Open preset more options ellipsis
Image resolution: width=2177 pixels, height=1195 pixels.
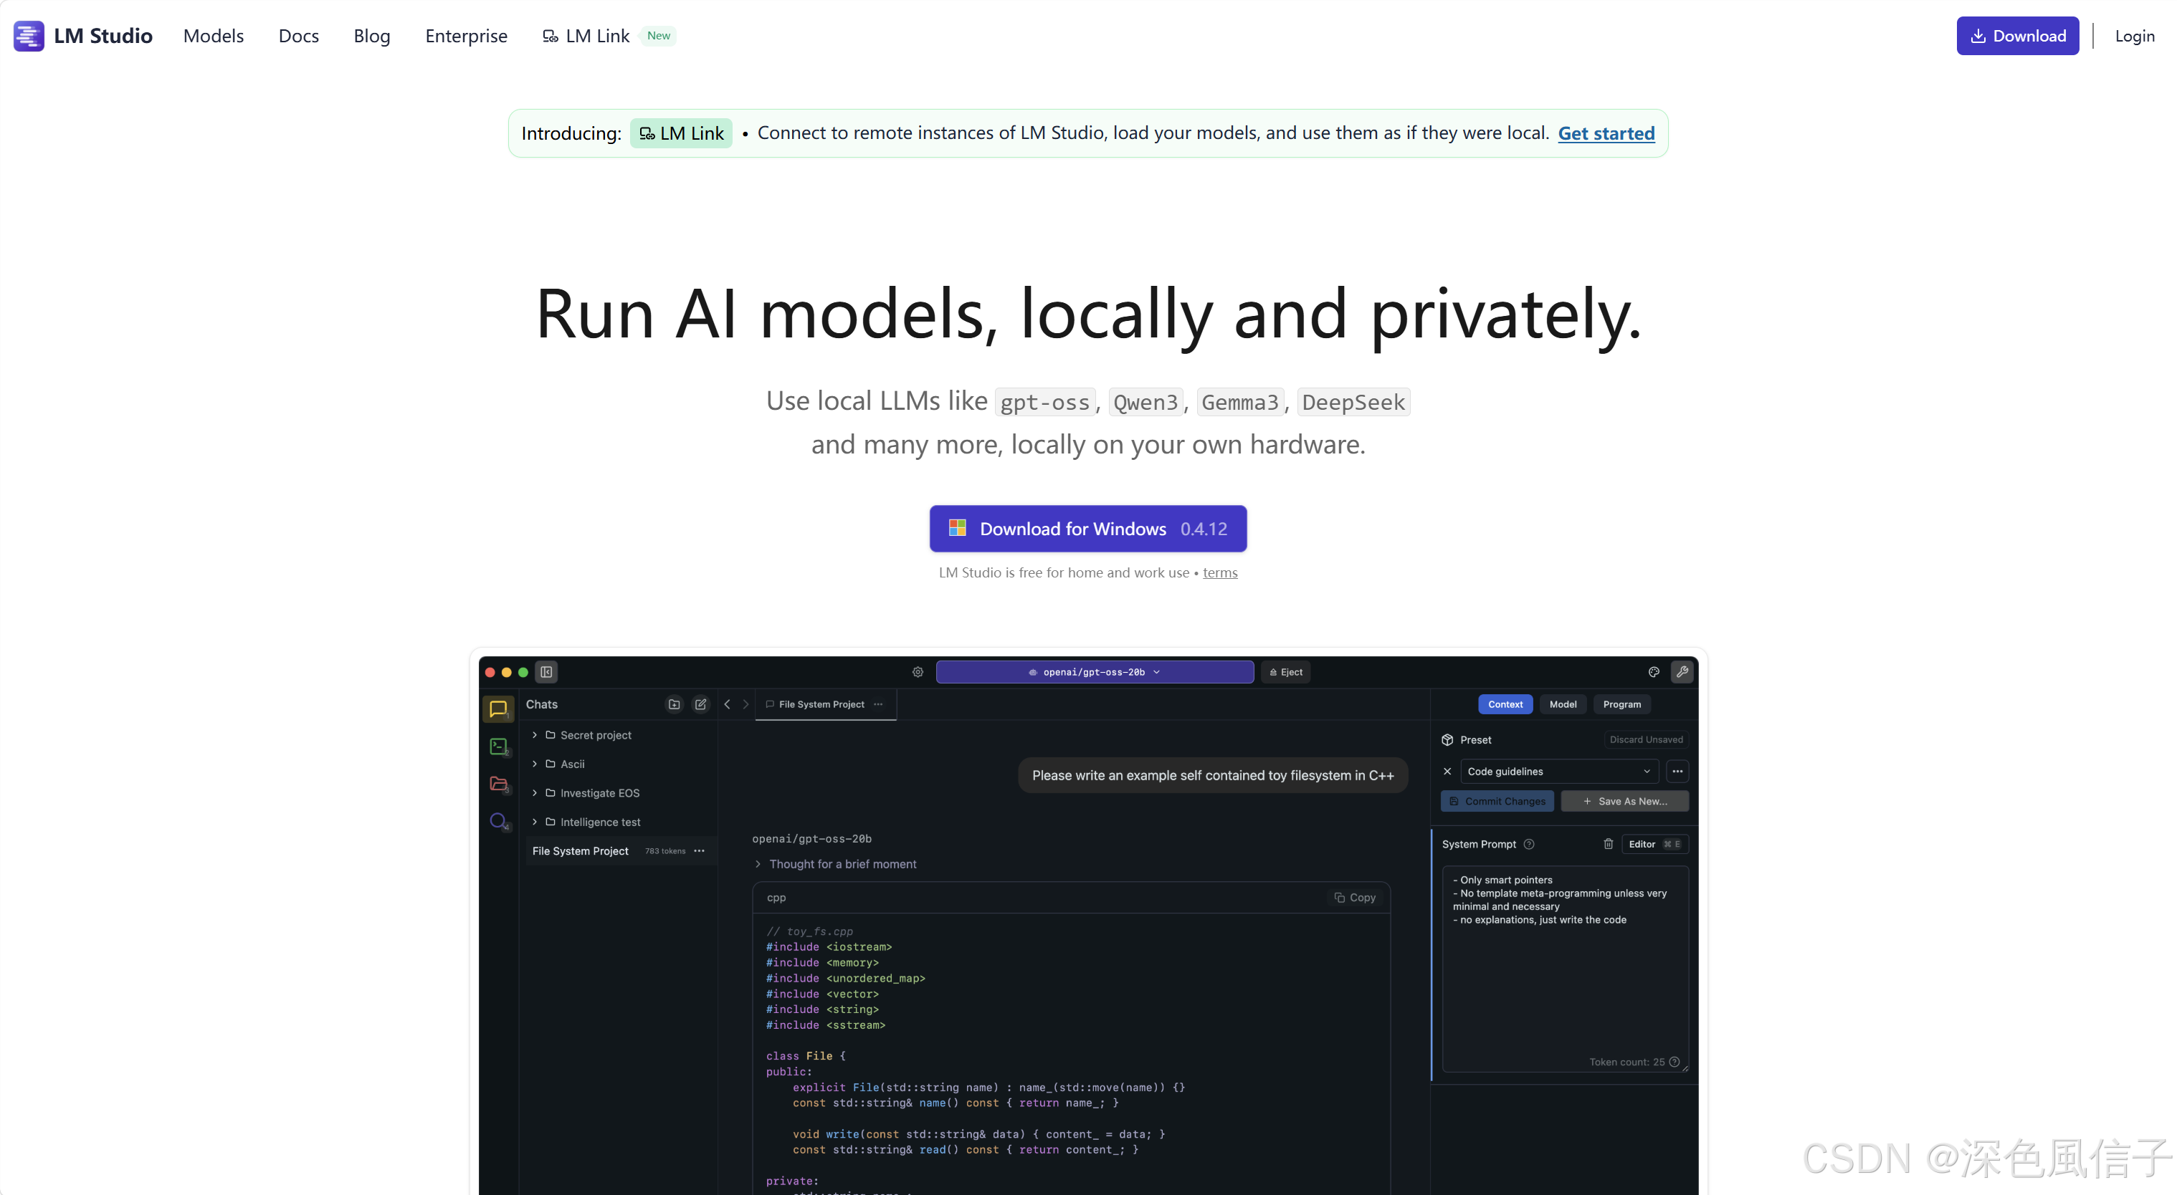coord(1677,771)
